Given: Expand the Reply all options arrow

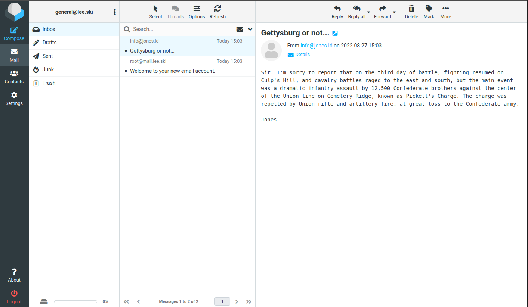Looking at the screenshot, I should (368, 12).
